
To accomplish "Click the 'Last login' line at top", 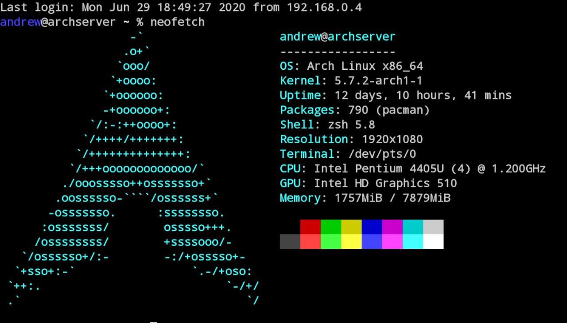I will pos(181,8).
